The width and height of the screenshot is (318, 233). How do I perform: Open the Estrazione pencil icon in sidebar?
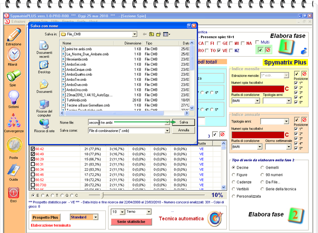pyautogui.click(x=14, y=35)
